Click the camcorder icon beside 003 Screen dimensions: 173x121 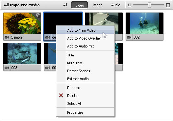point(7,68)
